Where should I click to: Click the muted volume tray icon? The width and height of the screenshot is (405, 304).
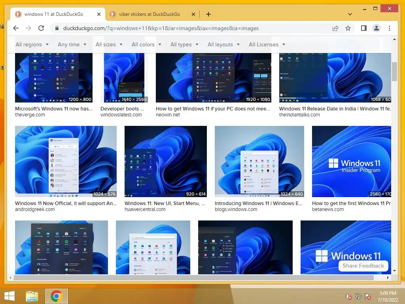click(349, 296)
